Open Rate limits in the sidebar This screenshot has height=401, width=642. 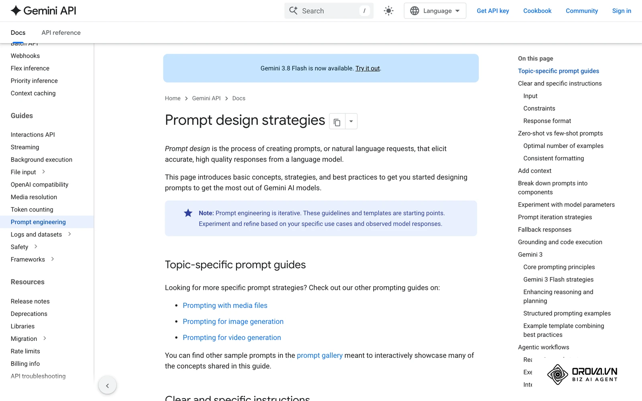point(25,351)
